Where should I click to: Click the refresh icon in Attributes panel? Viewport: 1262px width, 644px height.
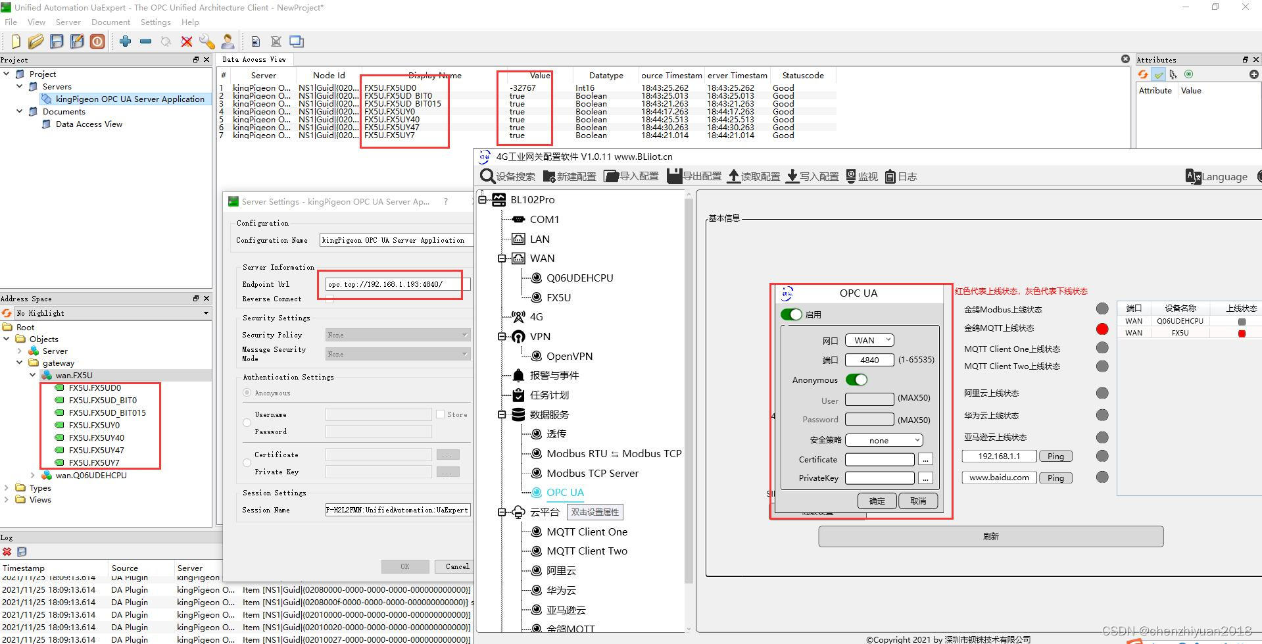point(1143,74)
